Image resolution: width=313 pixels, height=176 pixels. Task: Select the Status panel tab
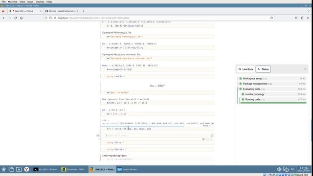pyautogui.click(x=263, y=69)
